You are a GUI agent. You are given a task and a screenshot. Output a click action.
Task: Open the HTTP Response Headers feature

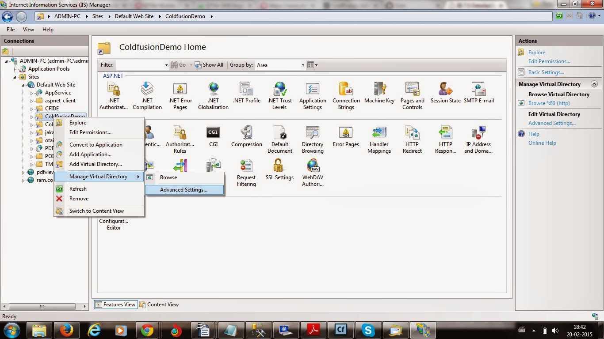pyautogui.click(x=446, y=139)
